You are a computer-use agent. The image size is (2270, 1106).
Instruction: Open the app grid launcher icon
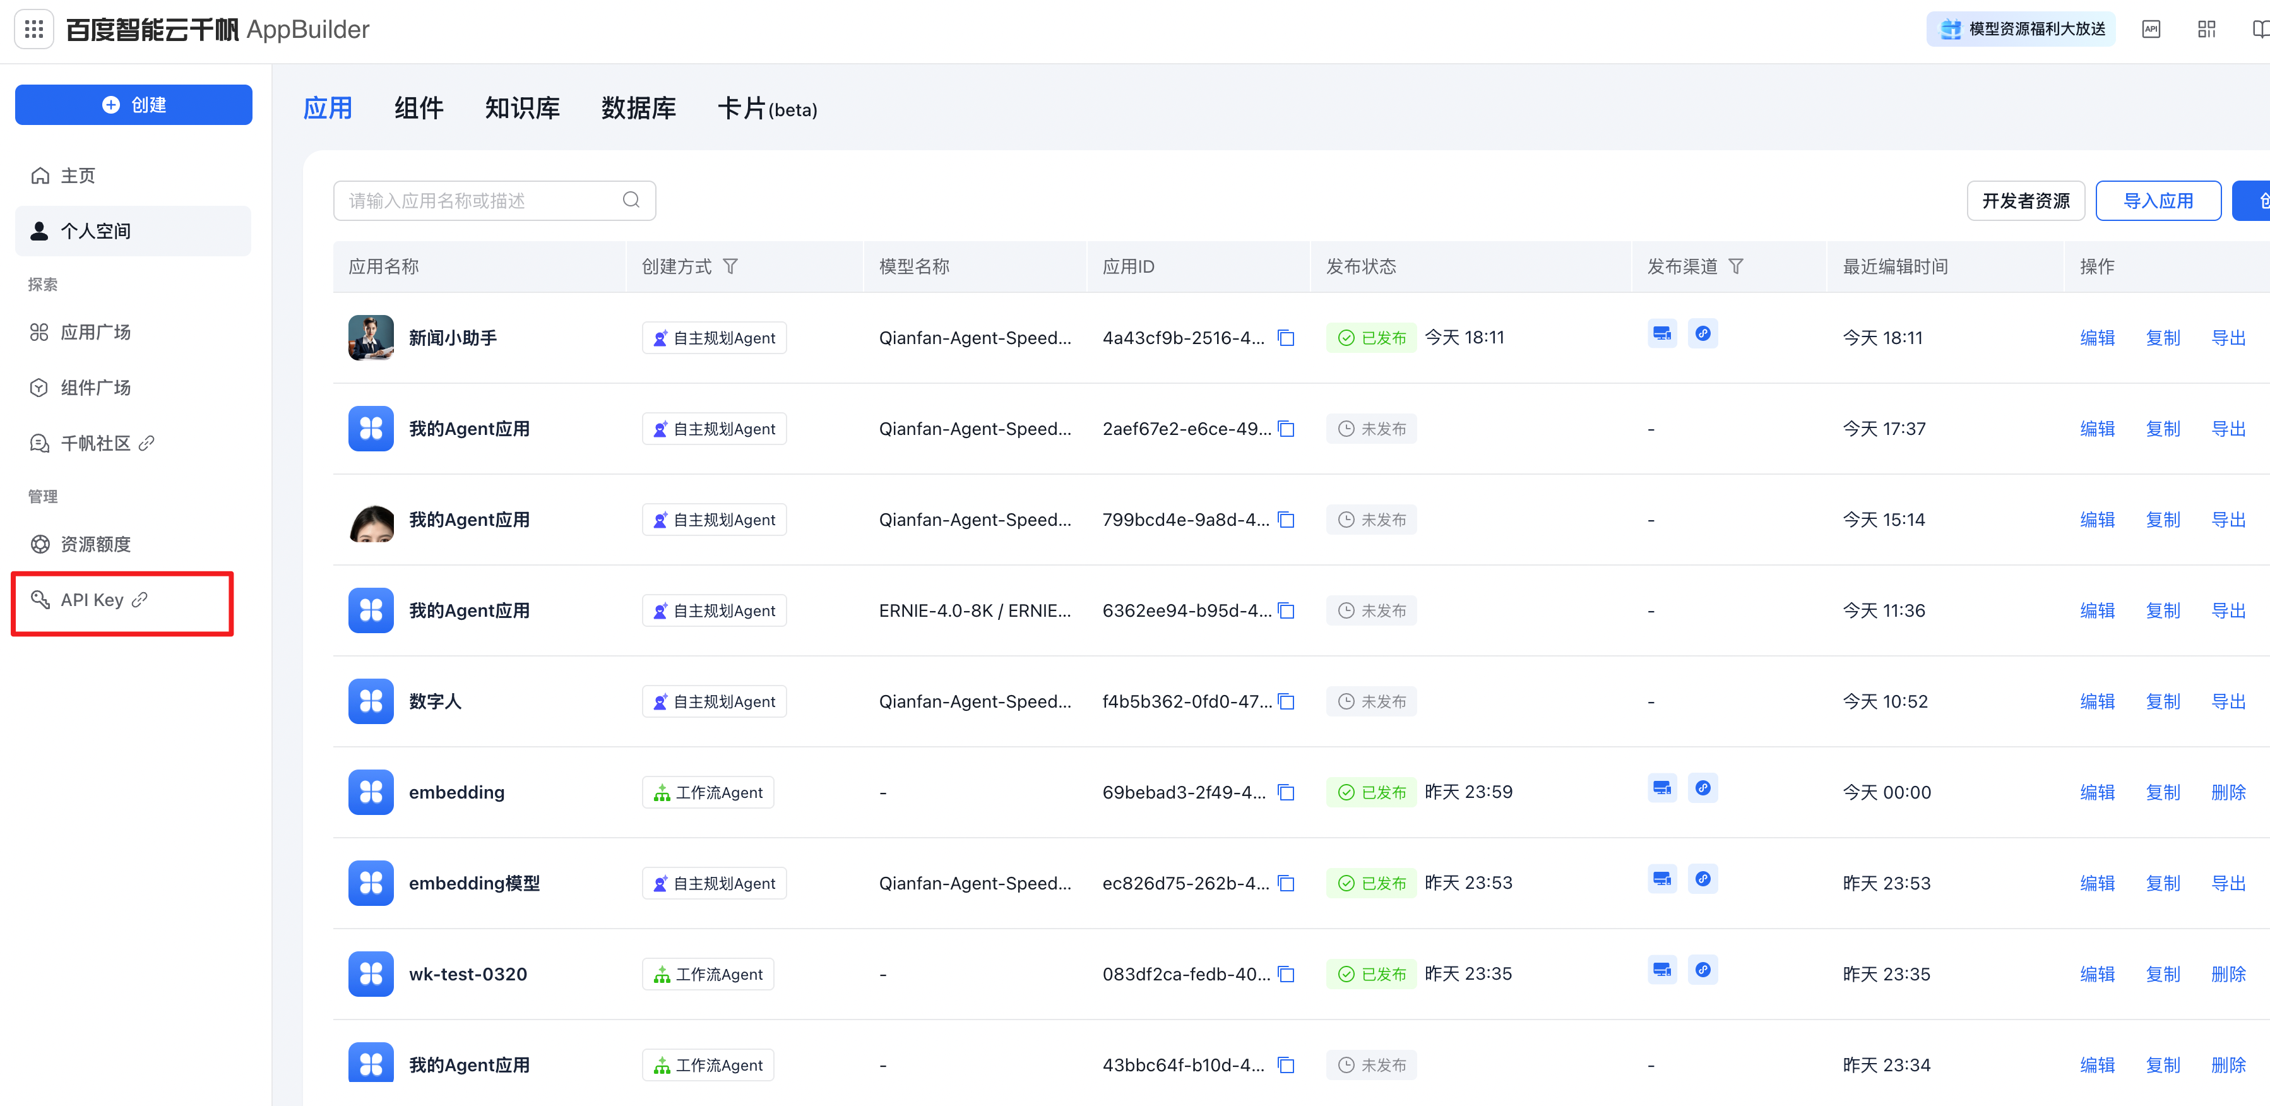pos(34,29)
